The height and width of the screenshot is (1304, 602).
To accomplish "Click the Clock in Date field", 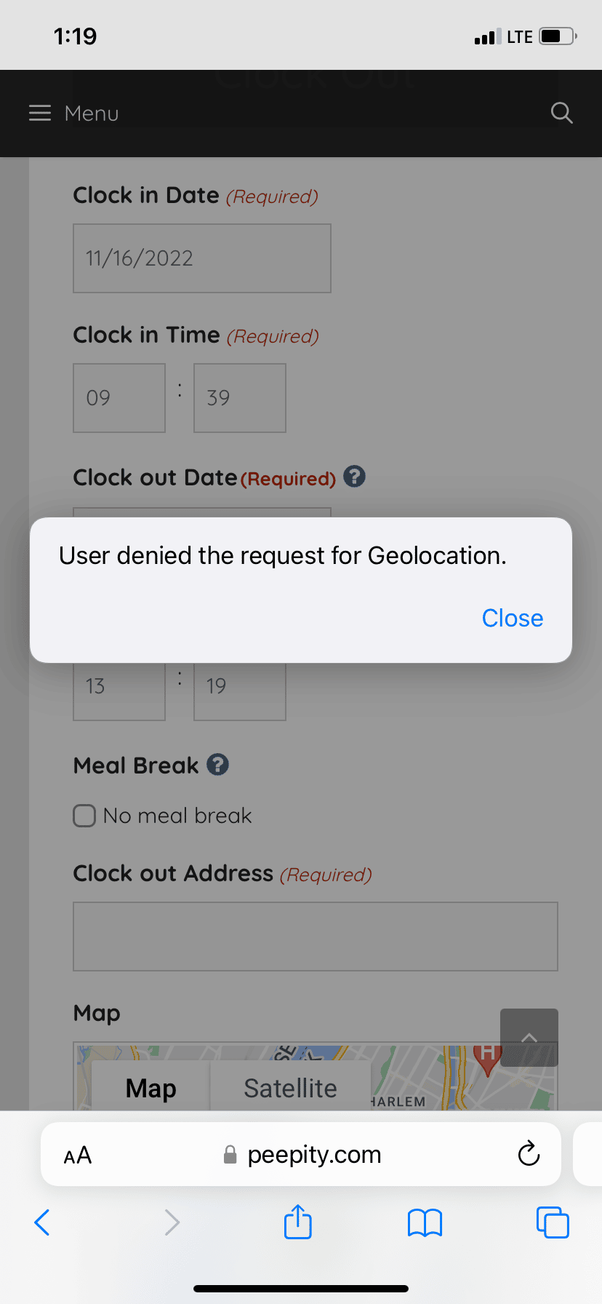I will click(x=202, y=258).
